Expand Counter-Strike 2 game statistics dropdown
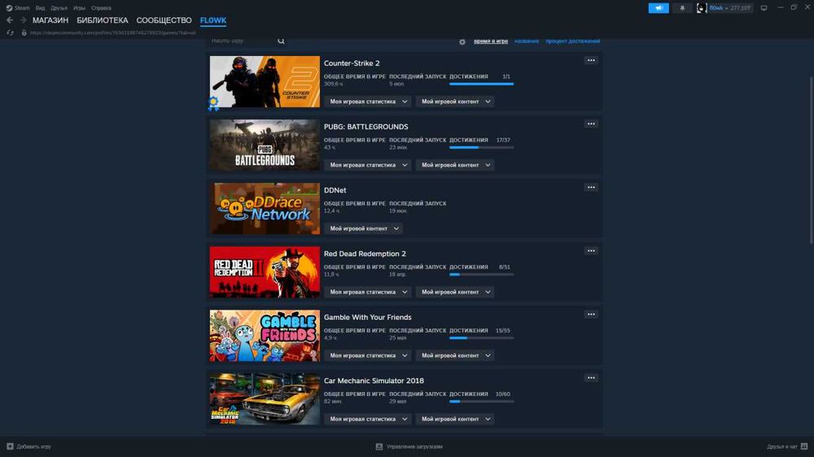814x457 pixels. click(x=368, y=102)
